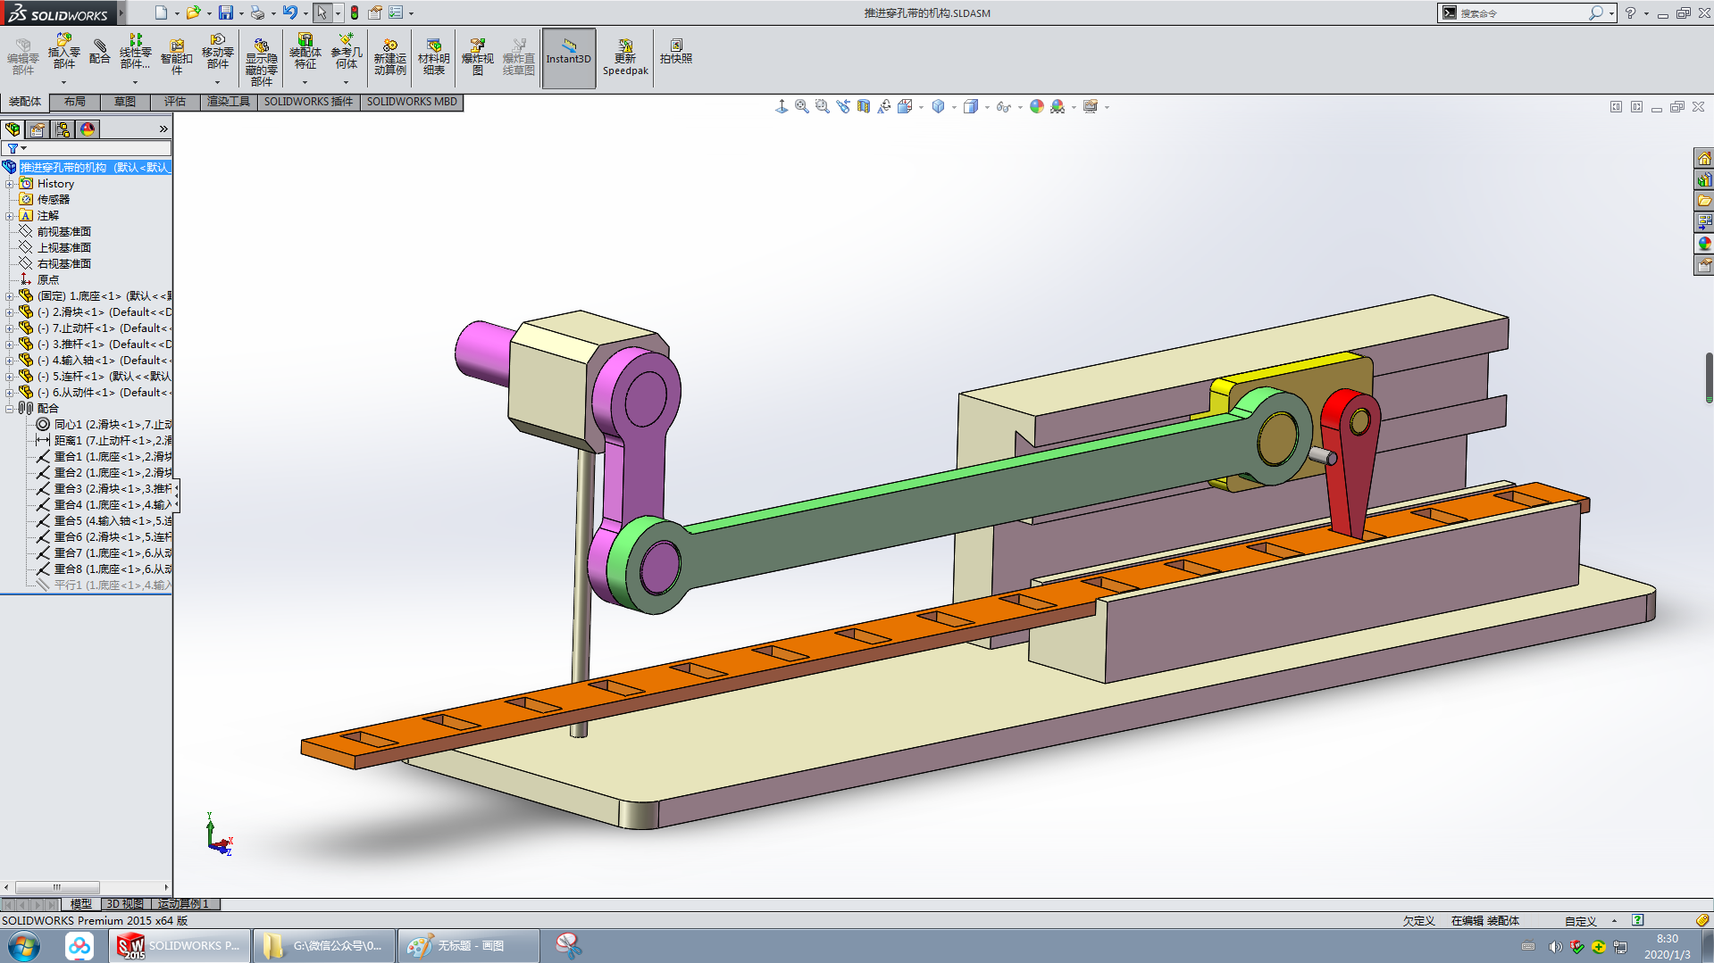The image size is (1714, 963).
Task: Undo the last action
Action: click(x=290, y=12)
